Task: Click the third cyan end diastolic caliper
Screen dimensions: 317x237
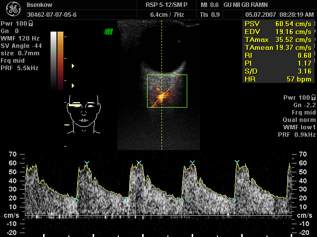Action: pyautogui.click(x=181, y=199)
